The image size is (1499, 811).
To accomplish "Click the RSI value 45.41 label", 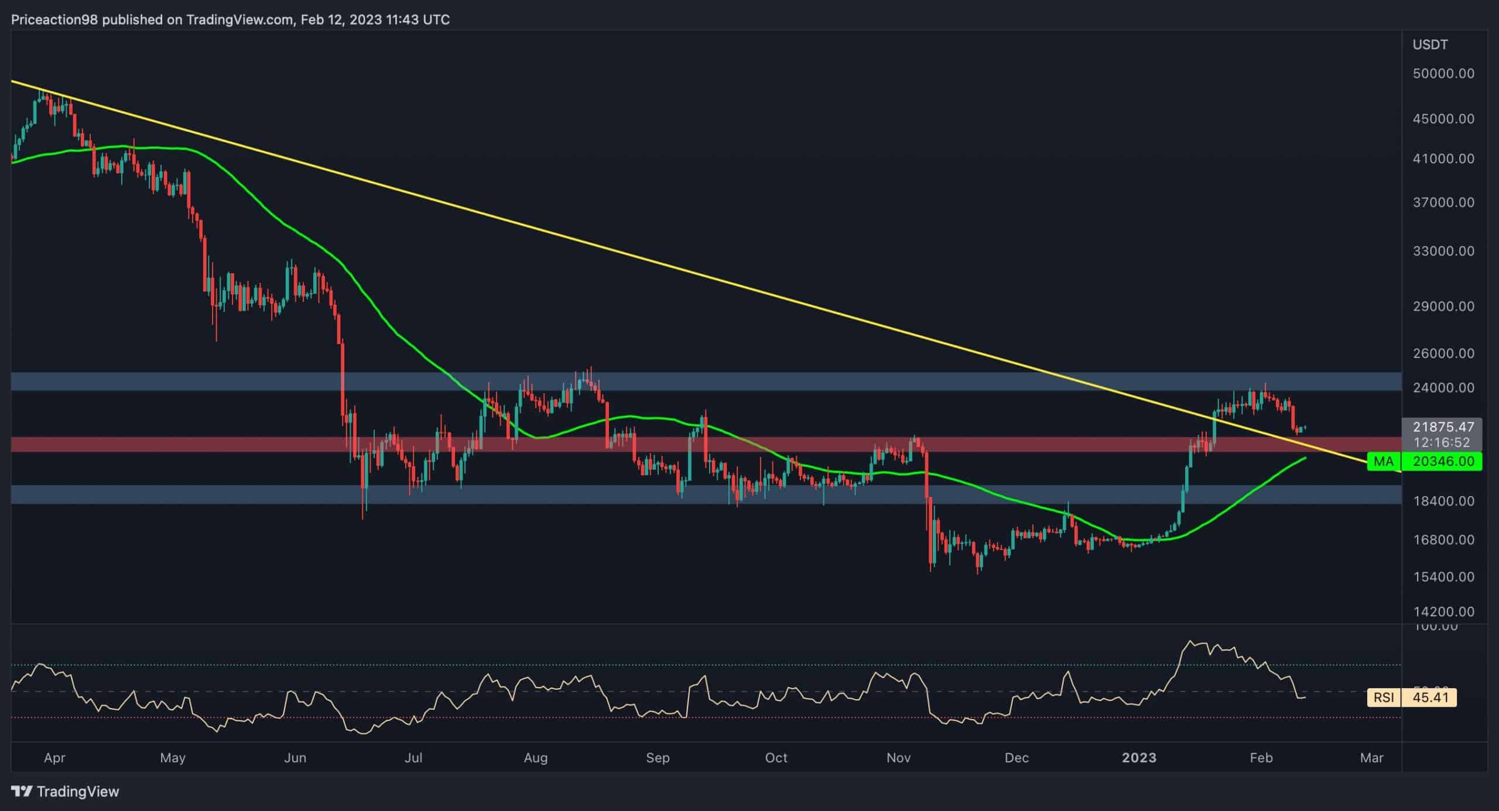I will (1430, 697).
